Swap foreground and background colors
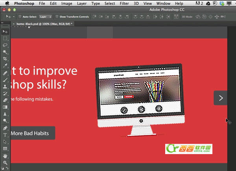This screenshot has height=171, width=236. (7, 168)
